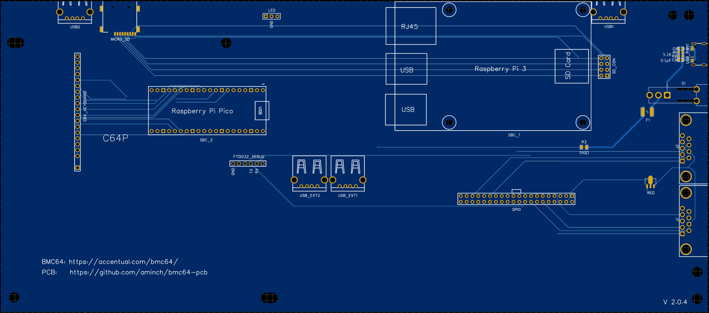
Task: Select the 40-pin GPIO header footprint
Action: click(x=517, y=199)
